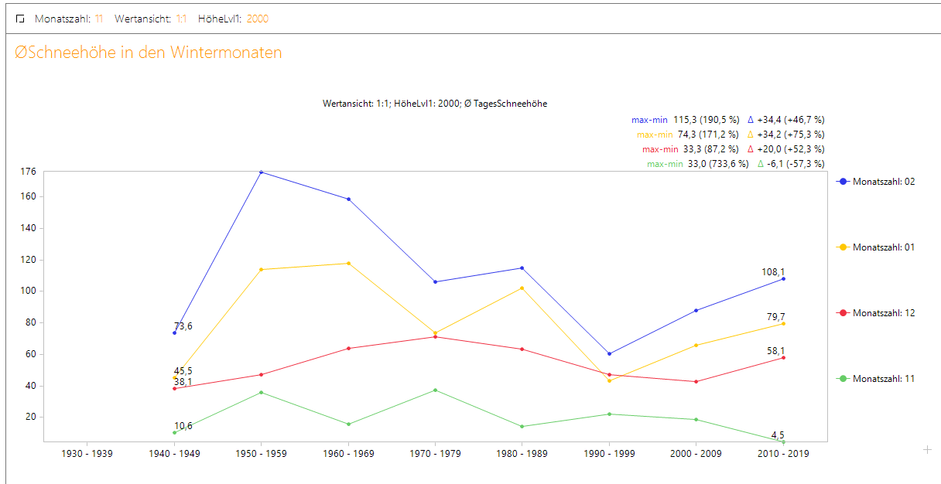This screenshot has width=941, height=484.
Task: Open the Wertansicht filter value 1:1
Action: [180, 19]
